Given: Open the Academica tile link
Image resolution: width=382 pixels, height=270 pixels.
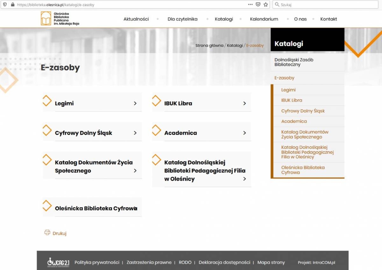Looking at the screenshot, I should (180, 133).
